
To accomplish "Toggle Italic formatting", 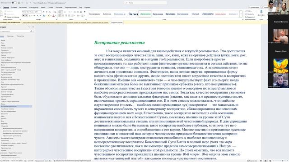I will click(x=27, y=16).
